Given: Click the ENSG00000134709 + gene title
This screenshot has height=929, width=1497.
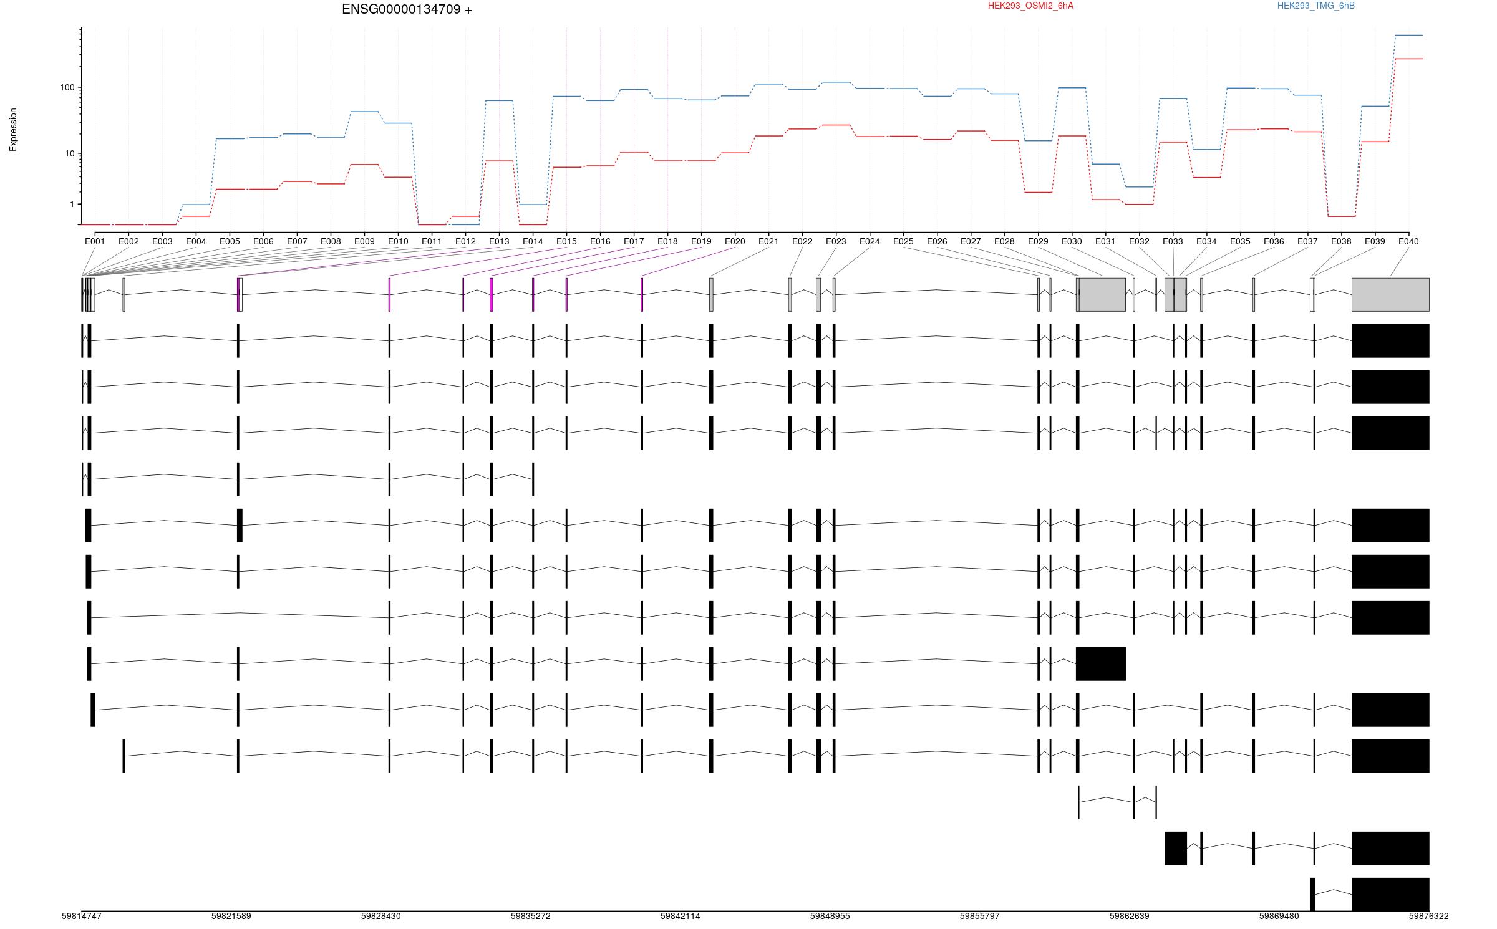Looking at the screenshot, I should (407, 9).
